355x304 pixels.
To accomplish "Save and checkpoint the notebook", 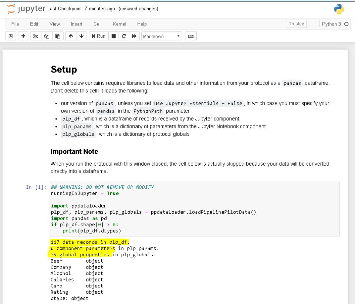I will tap(11, 36).
